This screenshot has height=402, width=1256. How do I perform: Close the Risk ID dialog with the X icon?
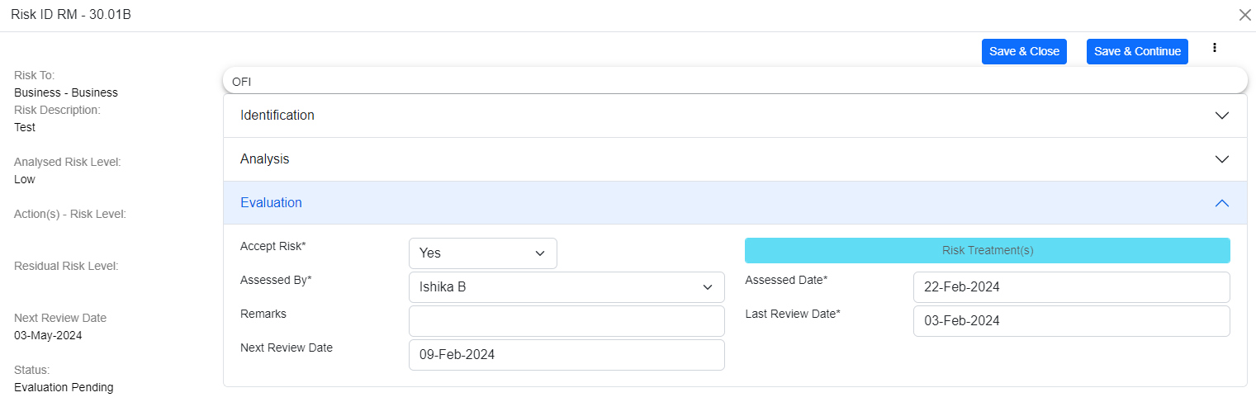[x=1244, y=15]
